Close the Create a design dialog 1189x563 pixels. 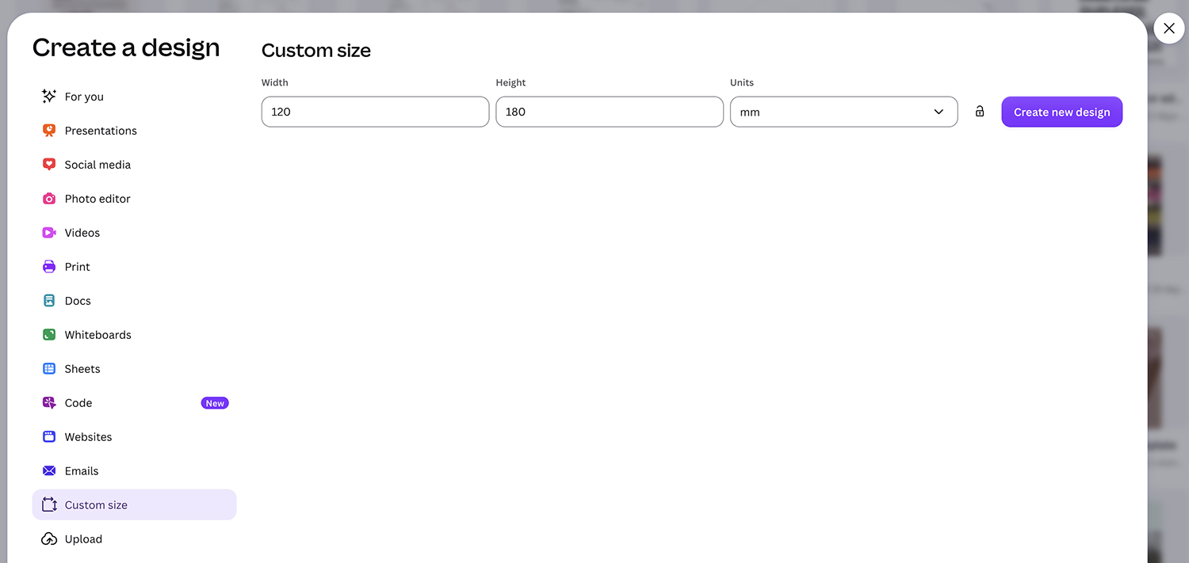tap(1169, 29)
